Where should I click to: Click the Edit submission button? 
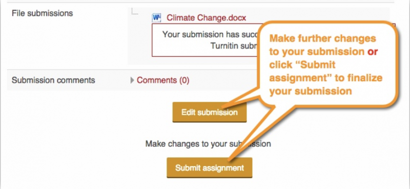click(x=210, y=112)
